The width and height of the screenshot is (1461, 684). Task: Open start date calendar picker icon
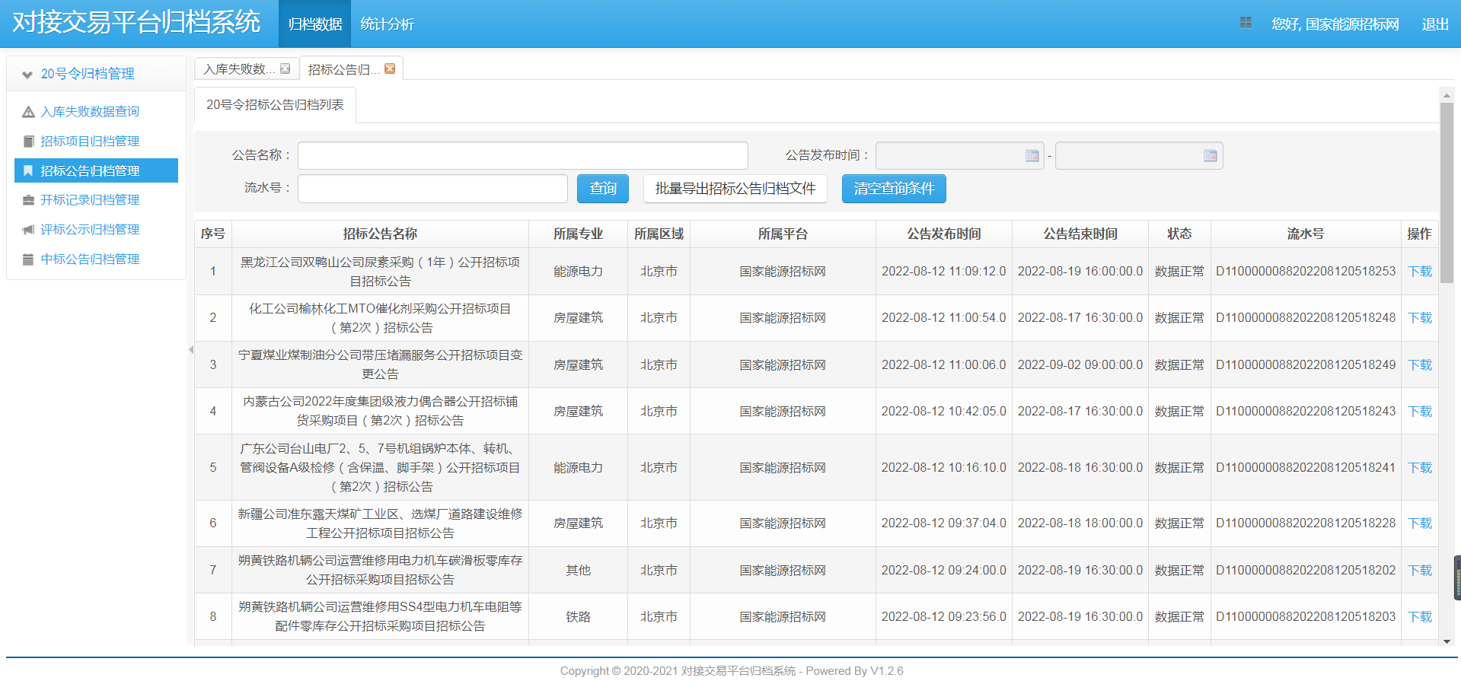1032,156
